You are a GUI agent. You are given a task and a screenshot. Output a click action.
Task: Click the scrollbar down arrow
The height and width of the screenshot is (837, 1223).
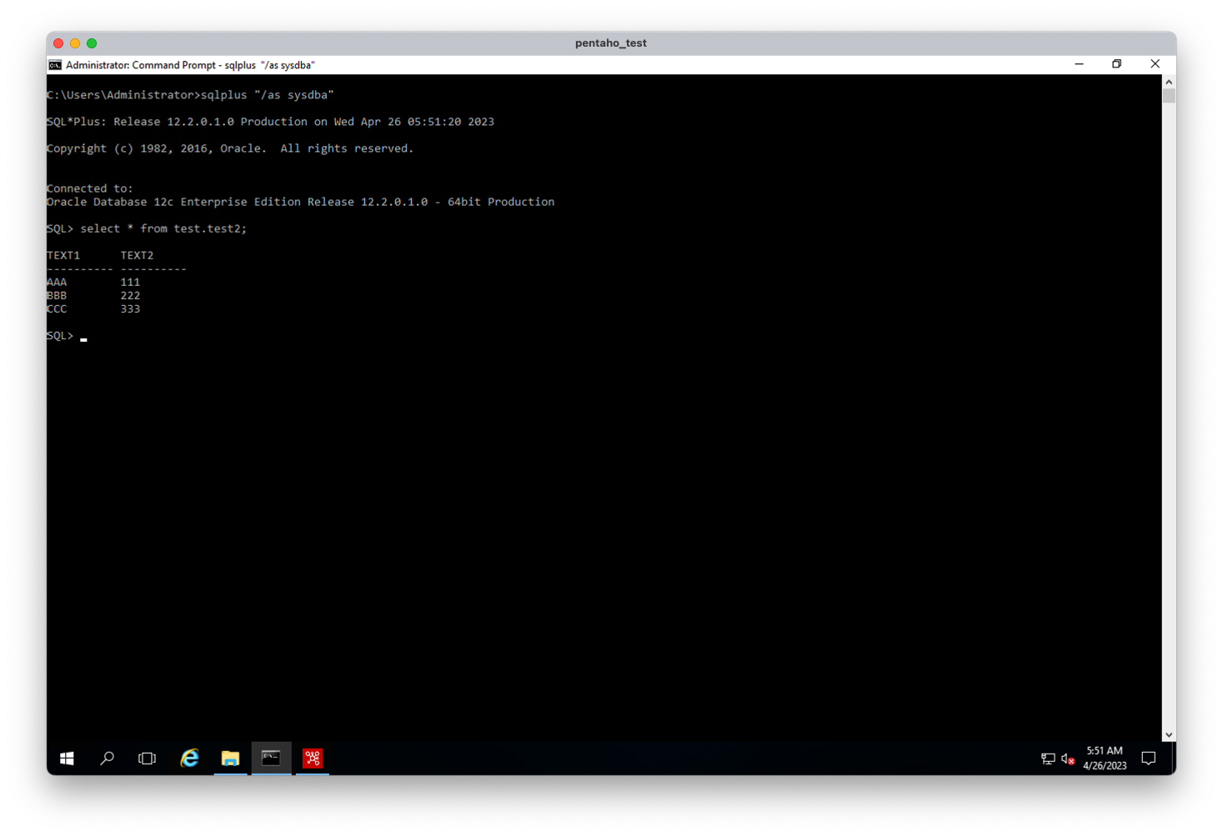pos(1169,734)
